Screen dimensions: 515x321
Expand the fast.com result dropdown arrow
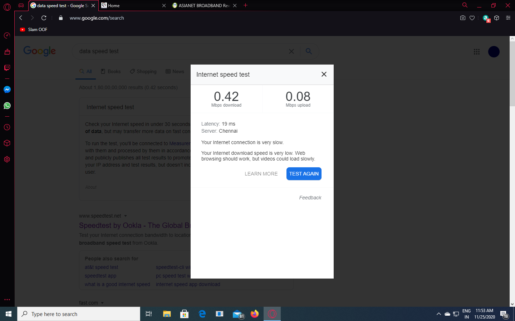pos(102,303)
